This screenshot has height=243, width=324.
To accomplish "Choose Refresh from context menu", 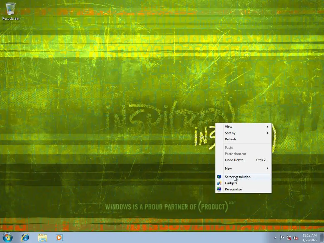I will click(x=243, y=139).
